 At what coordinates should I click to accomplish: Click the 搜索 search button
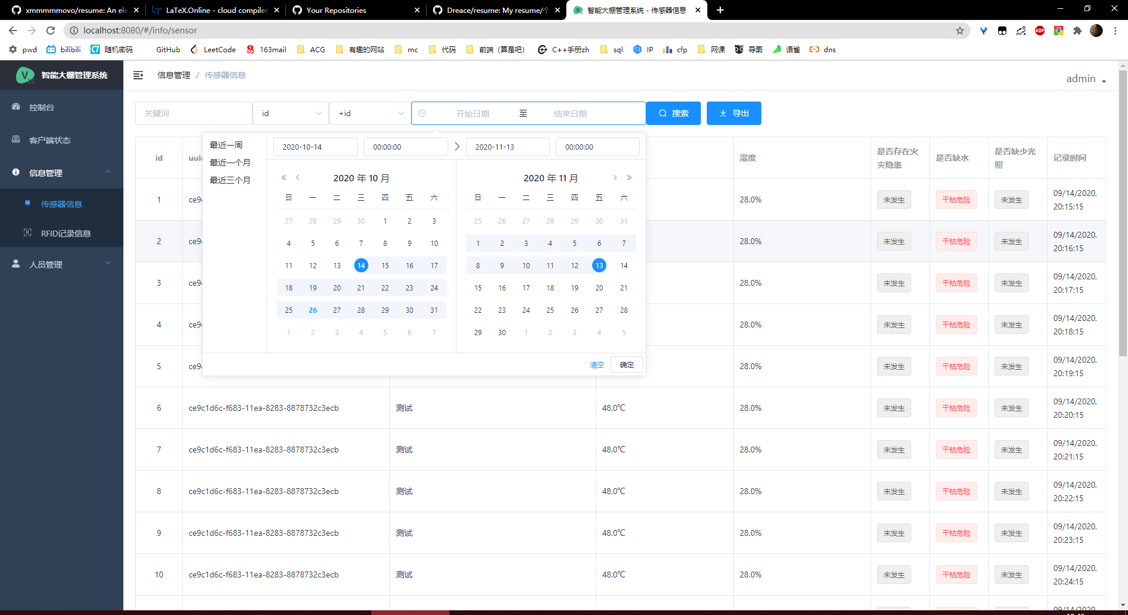673,113
